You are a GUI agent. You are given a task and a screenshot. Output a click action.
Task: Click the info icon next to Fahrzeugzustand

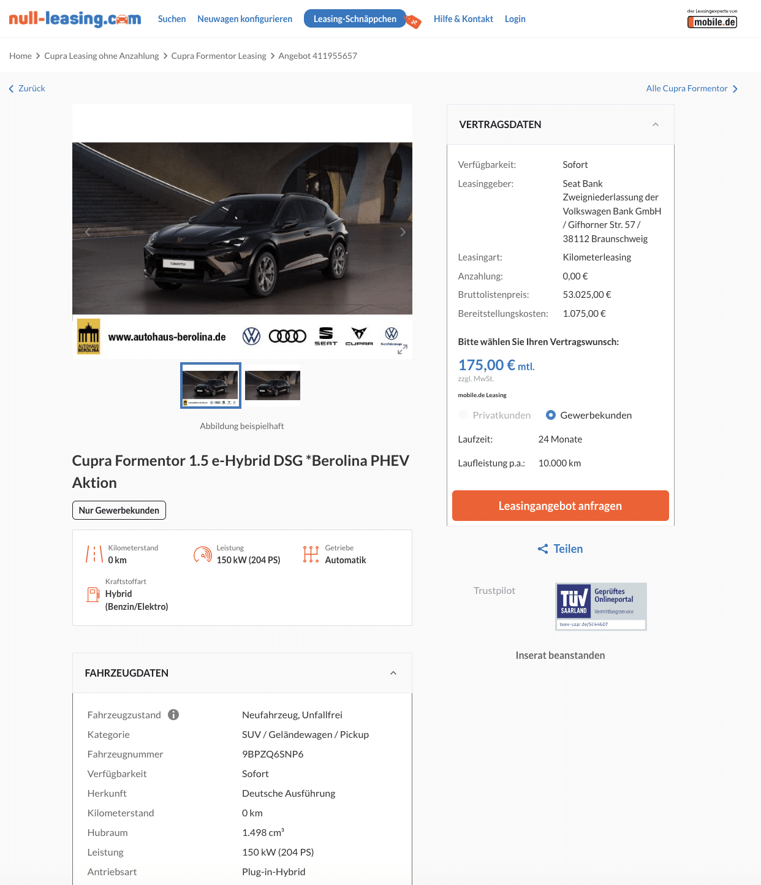(173, 715)
